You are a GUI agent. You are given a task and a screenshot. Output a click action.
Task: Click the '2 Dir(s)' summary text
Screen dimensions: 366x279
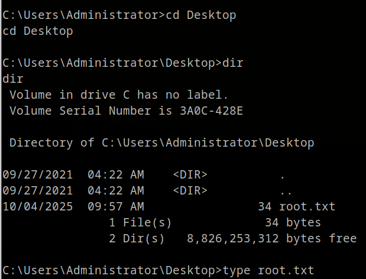tap(137, 238)
